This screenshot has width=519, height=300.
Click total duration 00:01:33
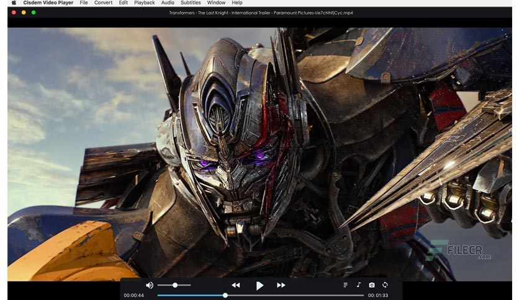(378, 296)
